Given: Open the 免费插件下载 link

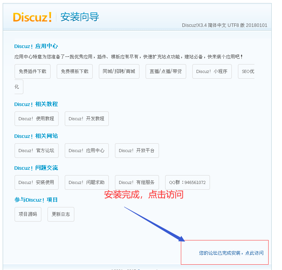Looking at the screenshot, I should point(33,71).
